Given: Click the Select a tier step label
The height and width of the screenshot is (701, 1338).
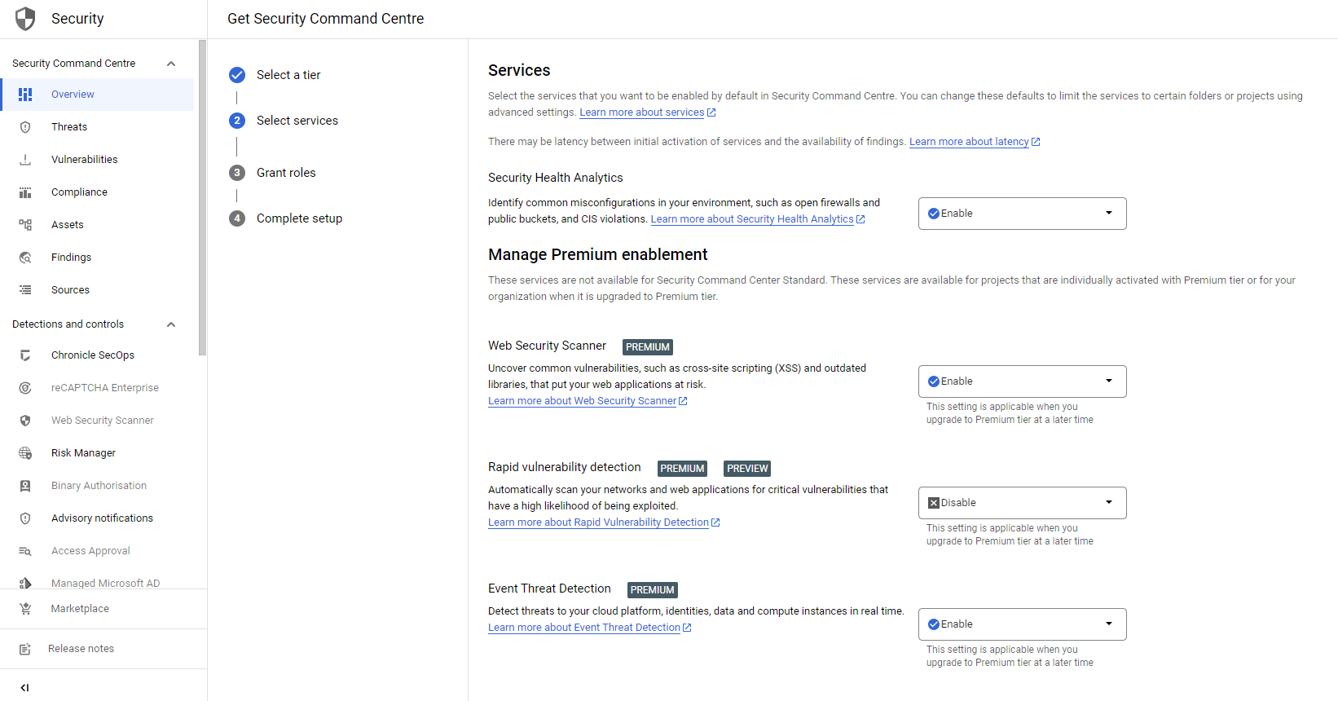Looking at the screenshot, I should click(288, 75).
